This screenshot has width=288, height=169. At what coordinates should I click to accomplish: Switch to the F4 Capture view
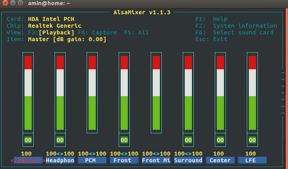(97, 32)
